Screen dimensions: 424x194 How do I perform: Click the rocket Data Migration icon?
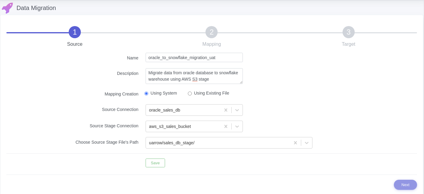7,8
